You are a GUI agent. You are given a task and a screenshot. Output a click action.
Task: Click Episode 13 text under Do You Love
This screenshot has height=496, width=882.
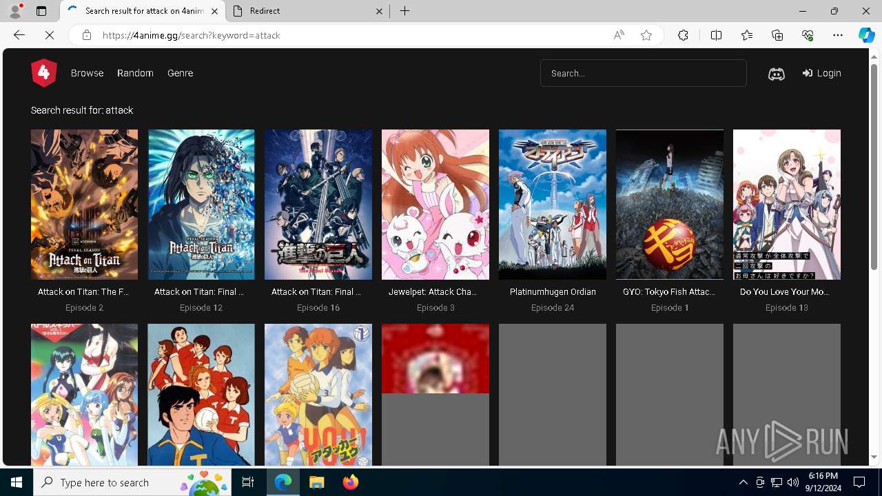point(787,308)
